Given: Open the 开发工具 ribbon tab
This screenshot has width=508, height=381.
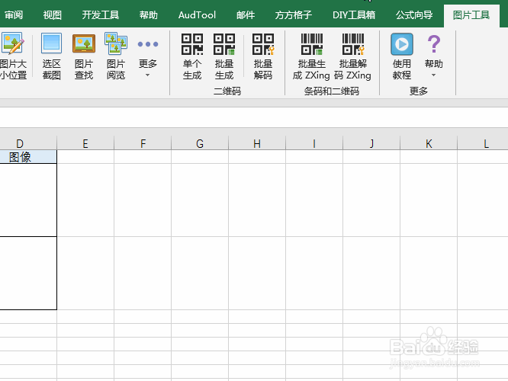Looking at the screenshot, I should tap(101, 15).
